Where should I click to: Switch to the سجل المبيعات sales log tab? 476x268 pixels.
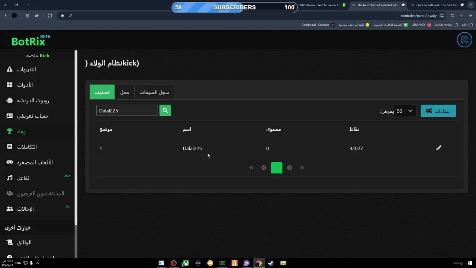[x=154, y=92]
